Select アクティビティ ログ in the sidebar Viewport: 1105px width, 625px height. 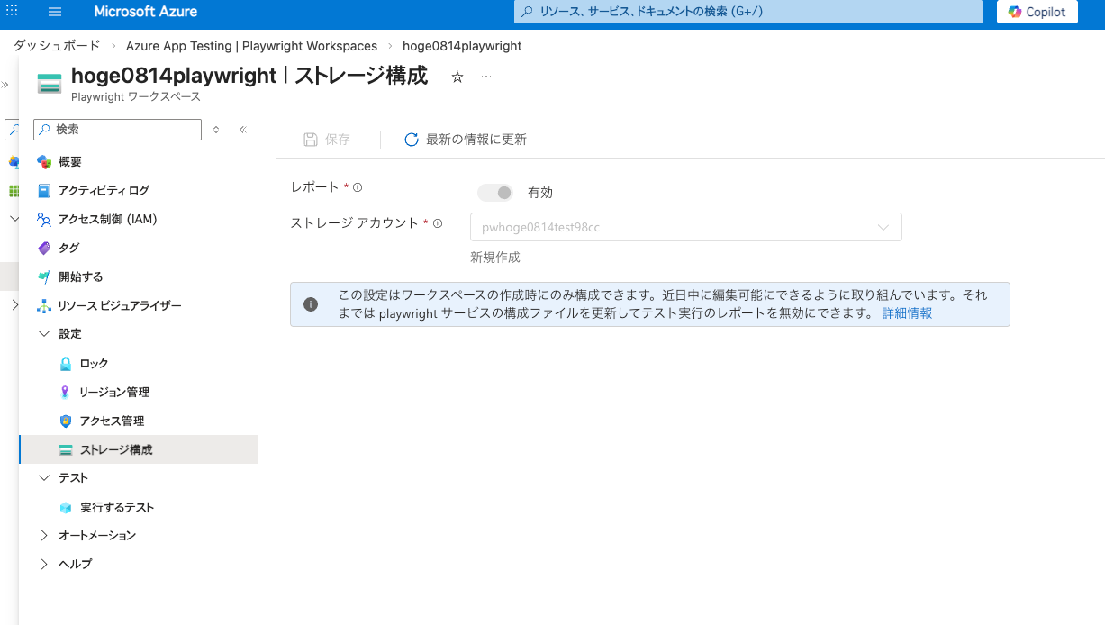(98, 190)
